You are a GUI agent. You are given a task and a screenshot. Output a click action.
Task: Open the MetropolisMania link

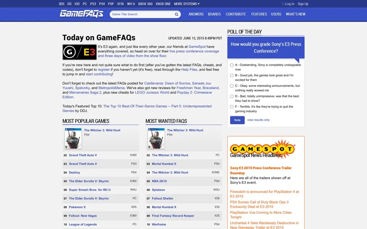(x=111, y=88)
